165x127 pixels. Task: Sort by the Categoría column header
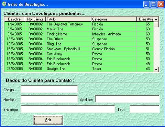(114, 19)
